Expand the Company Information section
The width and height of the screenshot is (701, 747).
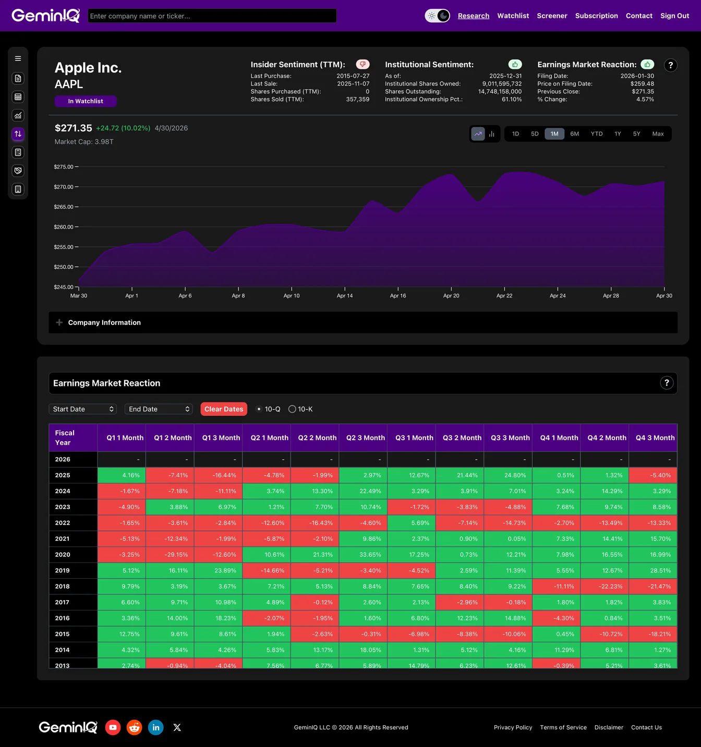[x=363, y=322]
